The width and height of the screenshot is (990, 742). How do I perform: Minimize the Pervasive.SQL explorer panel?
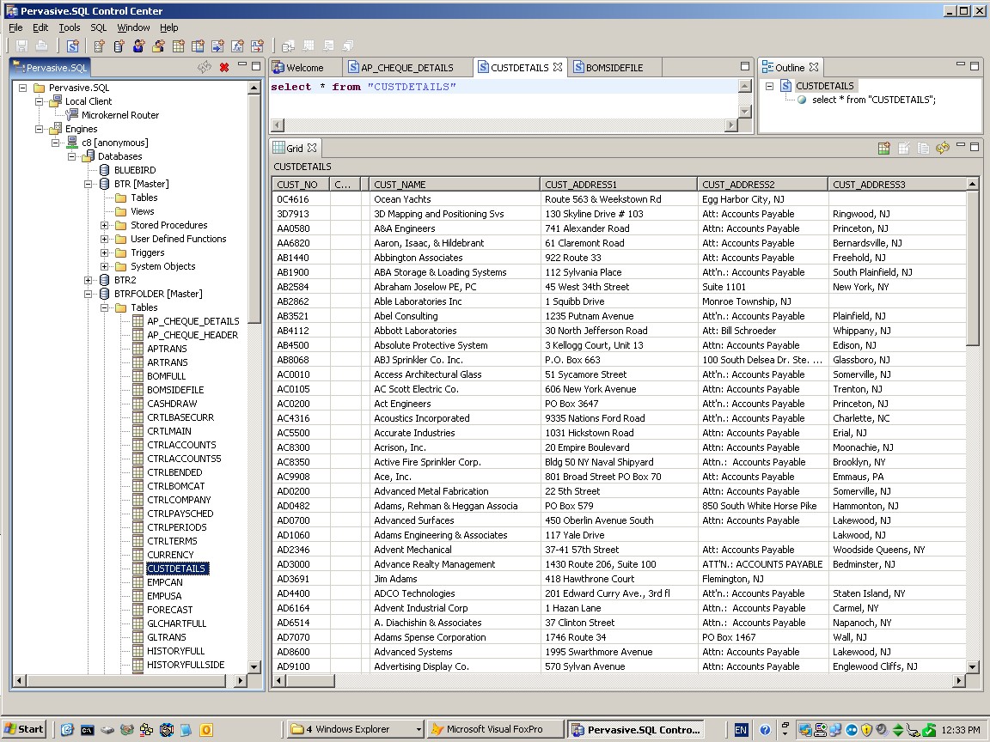pos(241,65)
